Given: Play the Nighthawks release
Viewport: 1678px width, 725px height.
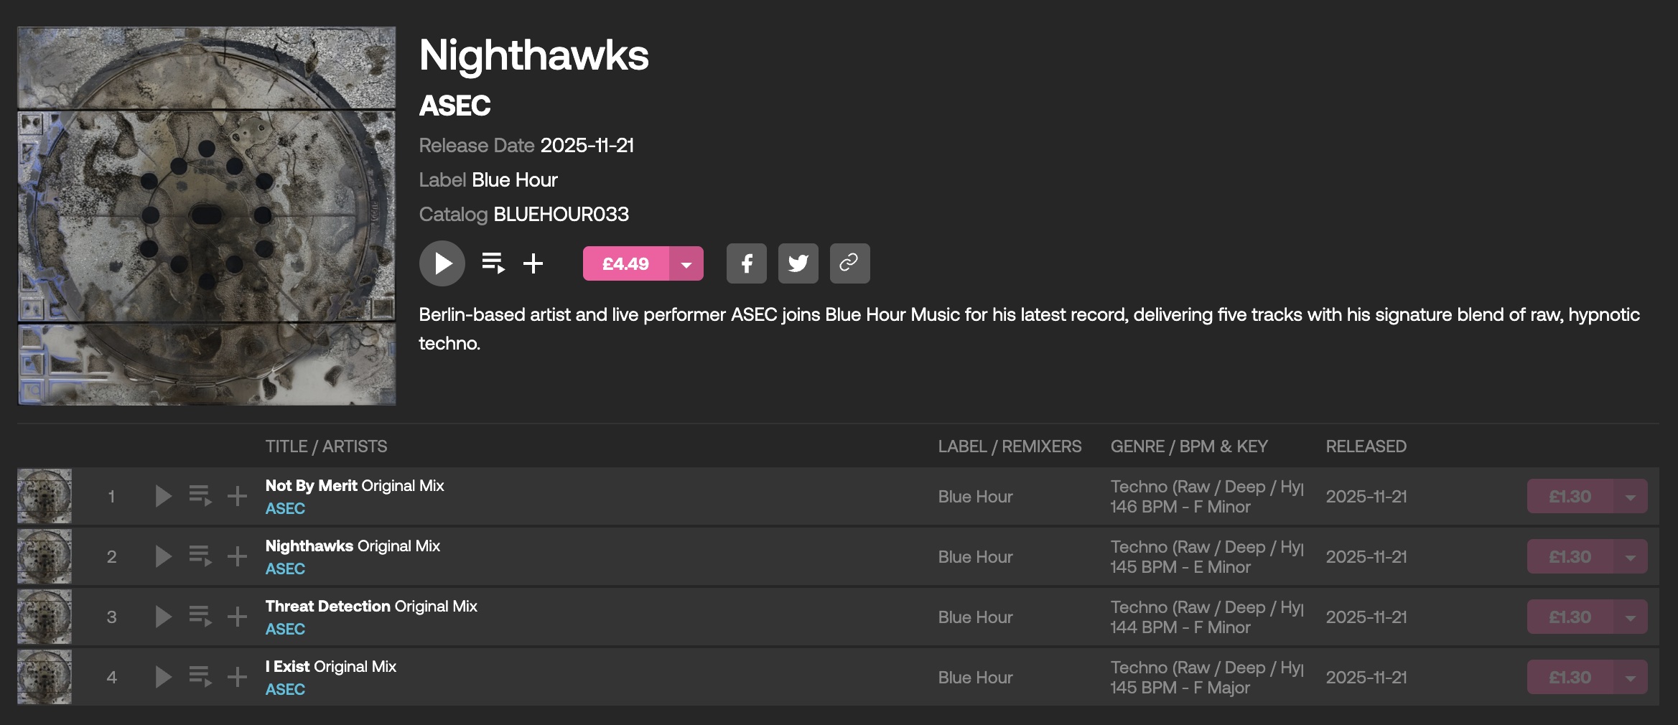Looking at the screenshot, I should pyautogui.click(x=442, y=263).
